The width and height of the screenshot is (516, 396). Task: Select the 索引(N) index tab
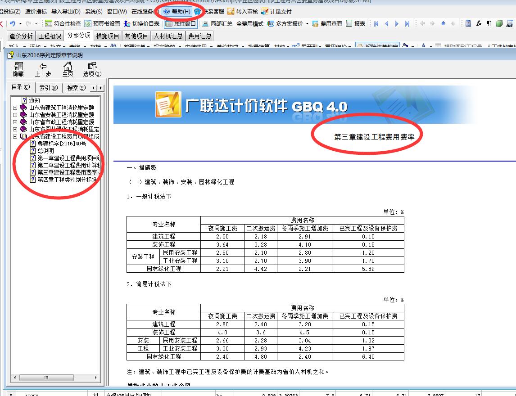click(x=48, y=88)
